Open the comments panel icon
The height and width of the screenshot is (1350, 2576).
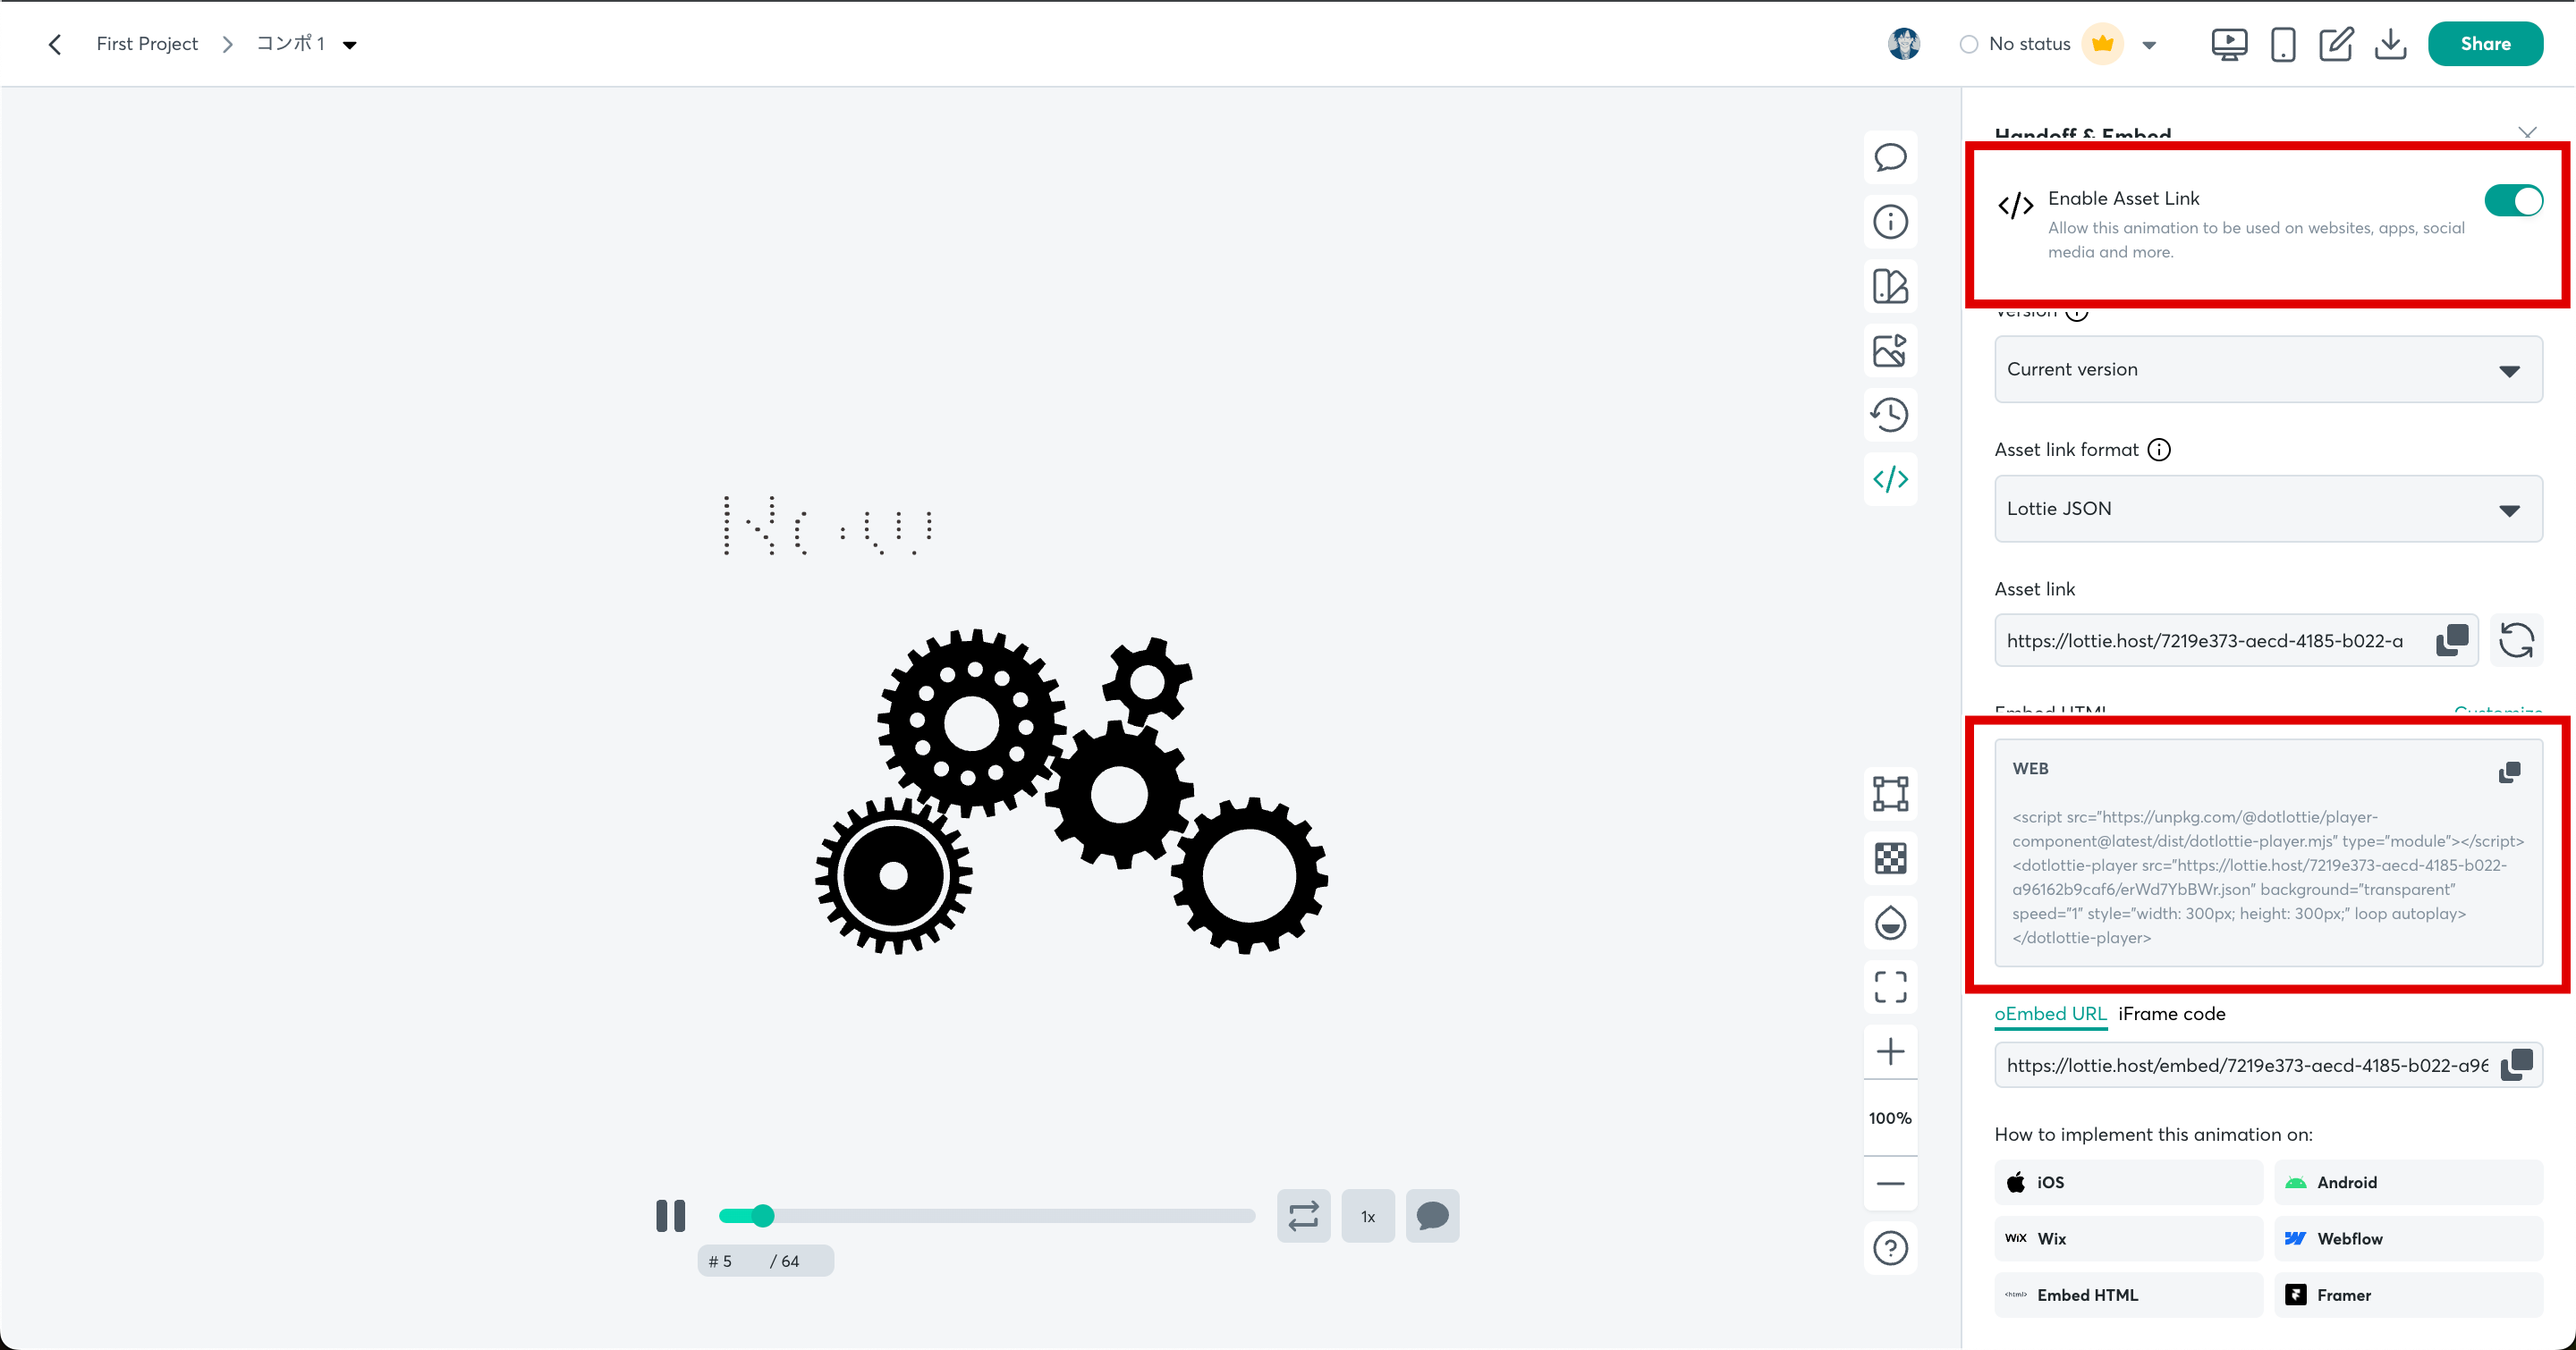tap(1889, 158)
